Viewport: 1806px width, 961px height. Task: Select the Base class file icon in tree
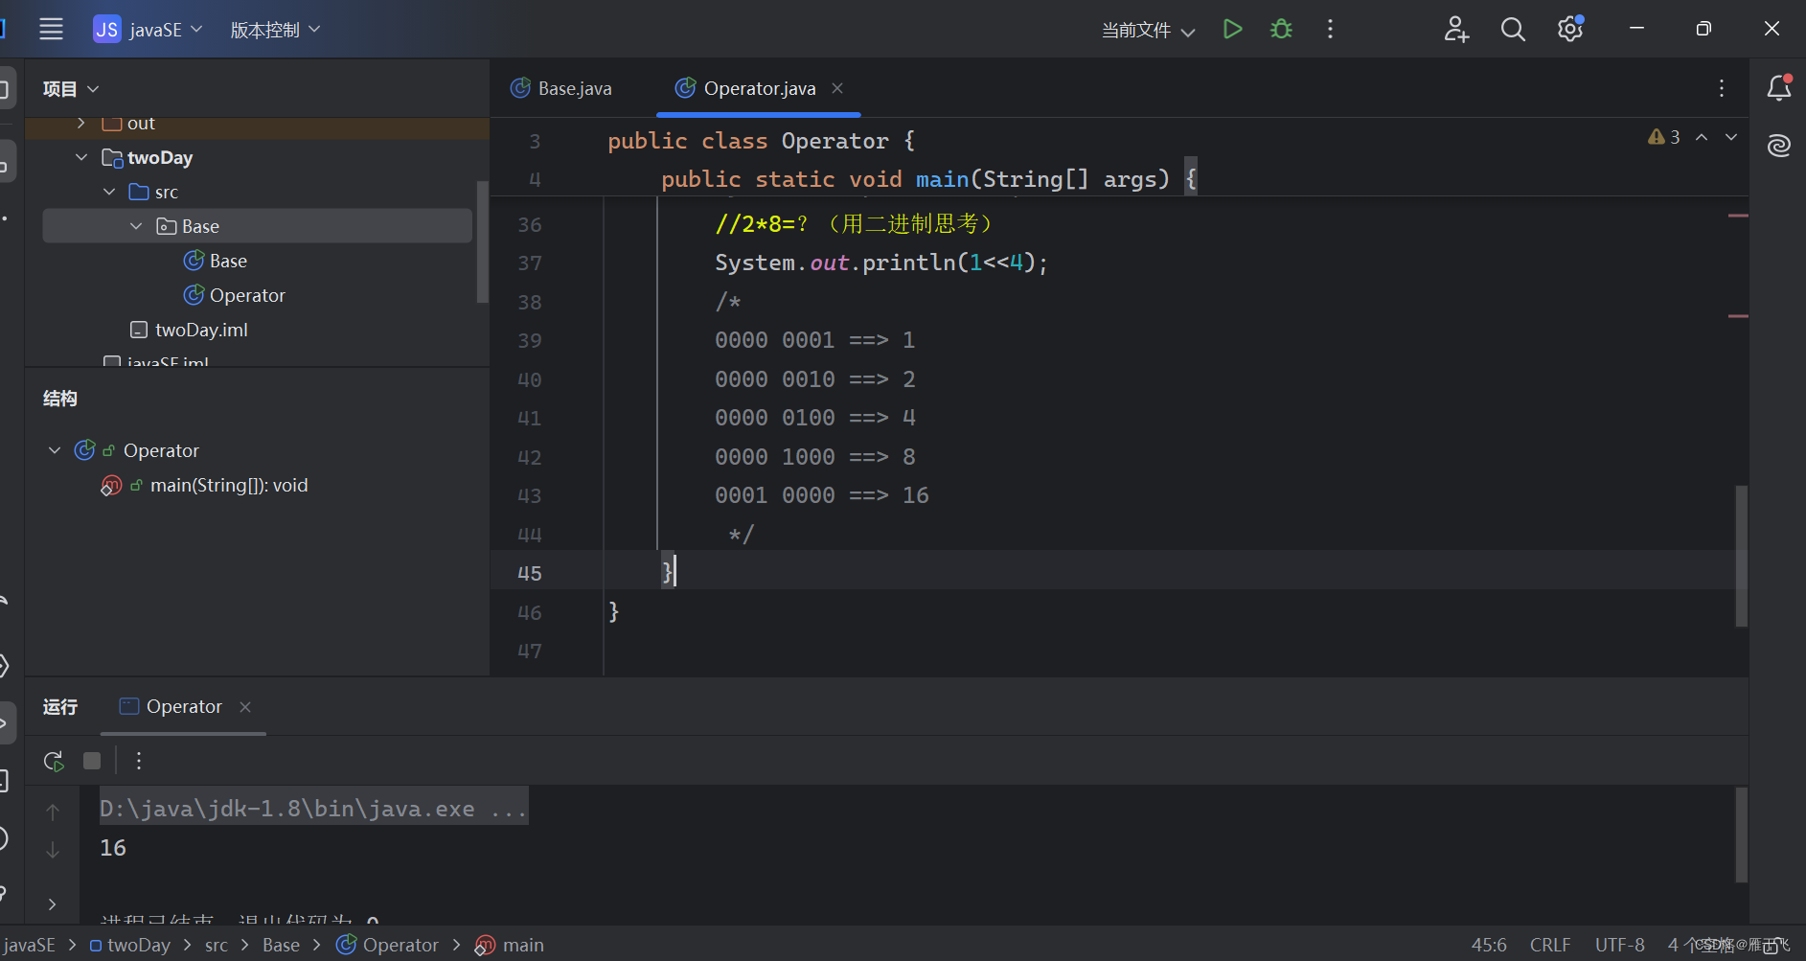click(194, 261)
